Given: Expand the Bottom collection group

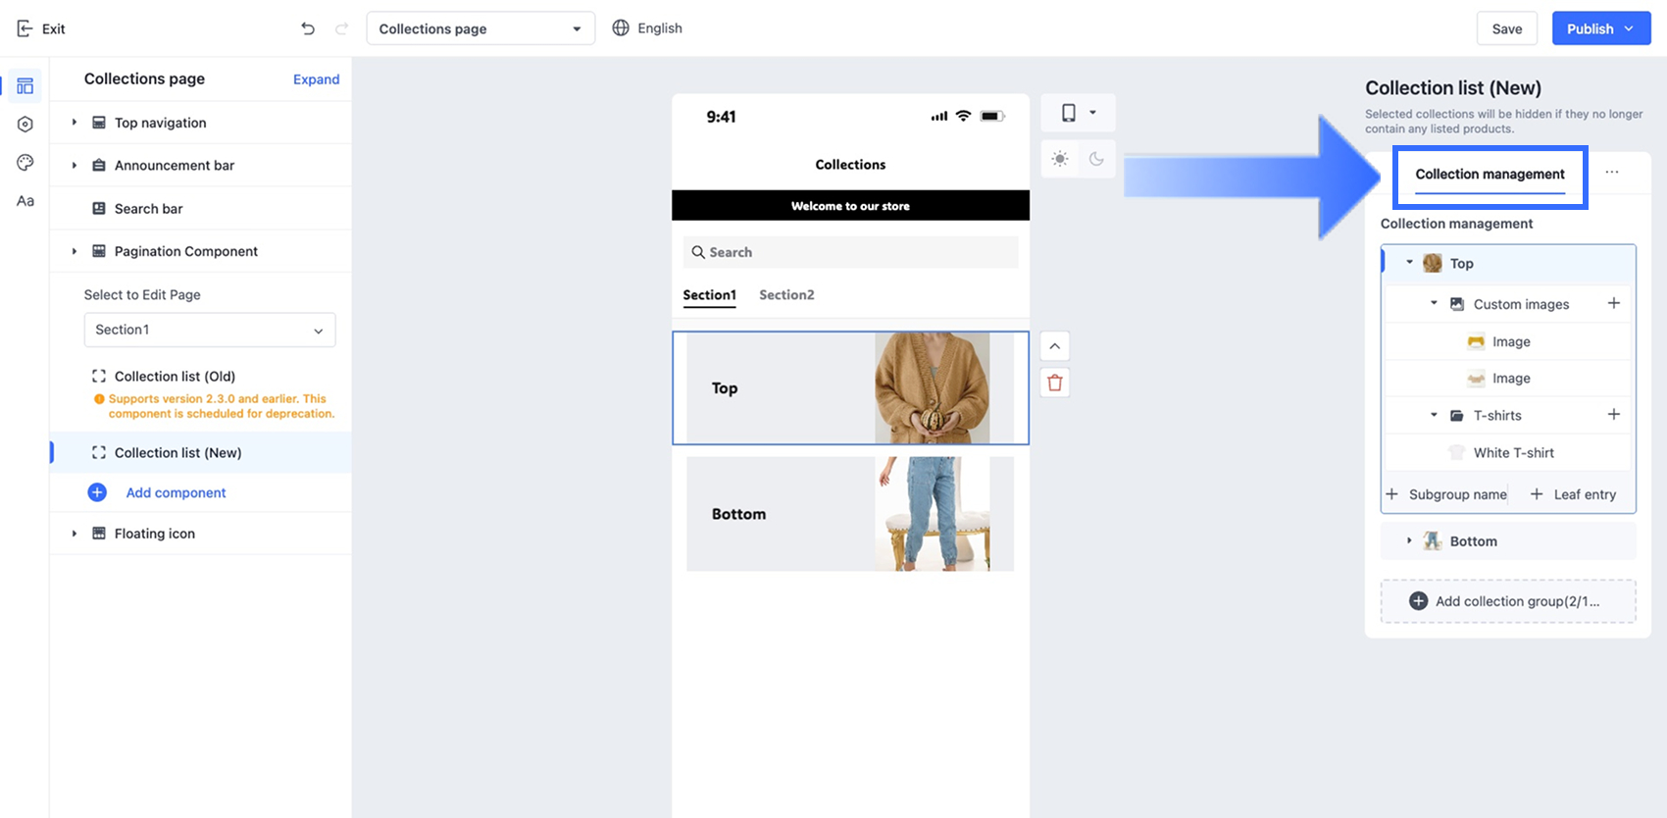Looking at the screenshot, I should [1409, 541].
